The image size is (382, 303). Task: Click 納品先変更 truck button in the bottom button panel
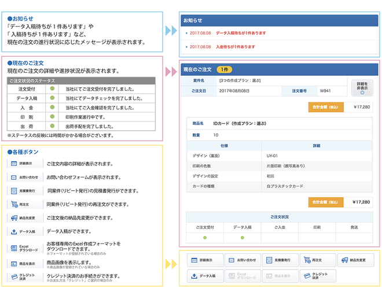tap(356, 260)
